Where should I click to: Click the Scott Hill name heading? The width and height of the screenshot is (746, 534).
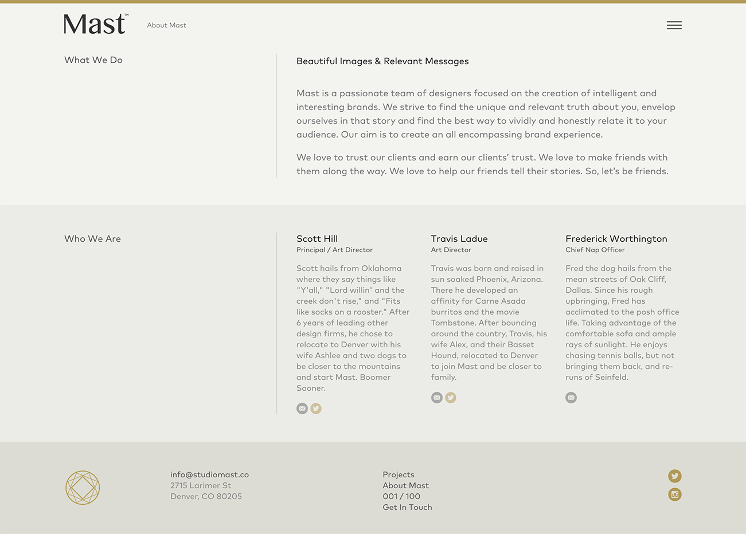(317, 238)
